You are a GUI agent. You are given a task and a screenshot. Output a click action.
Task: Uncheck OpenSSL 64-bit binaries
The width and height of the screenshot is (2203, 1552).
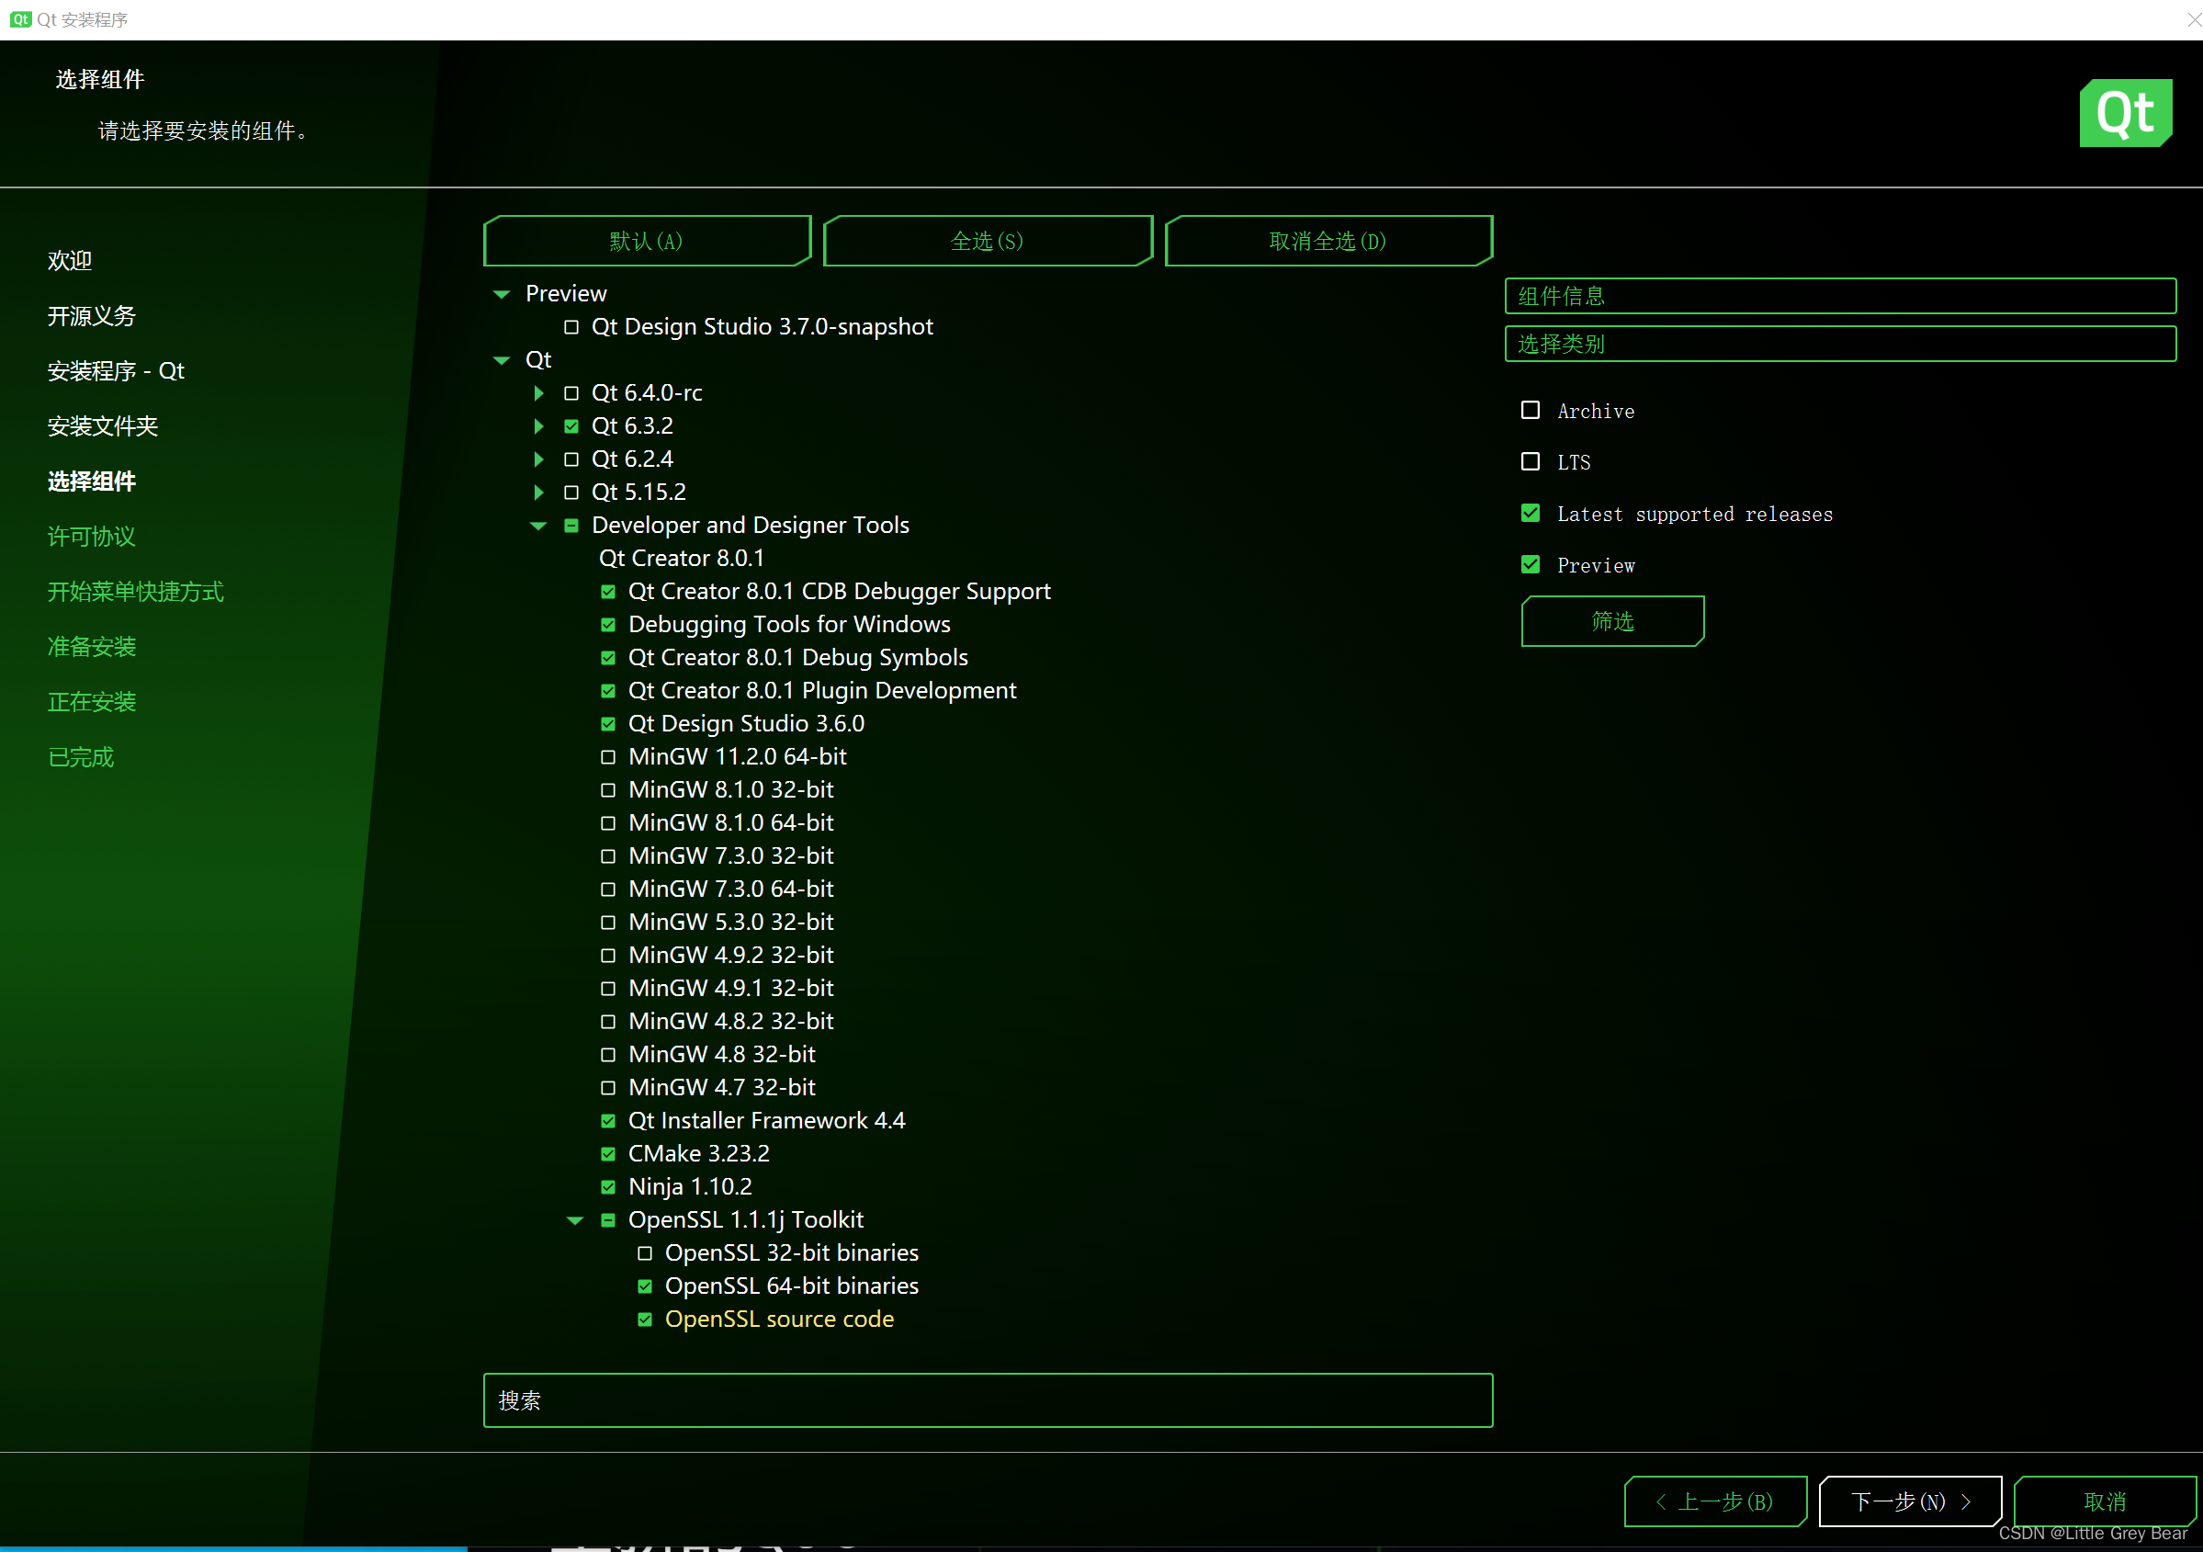point(645,1287)
